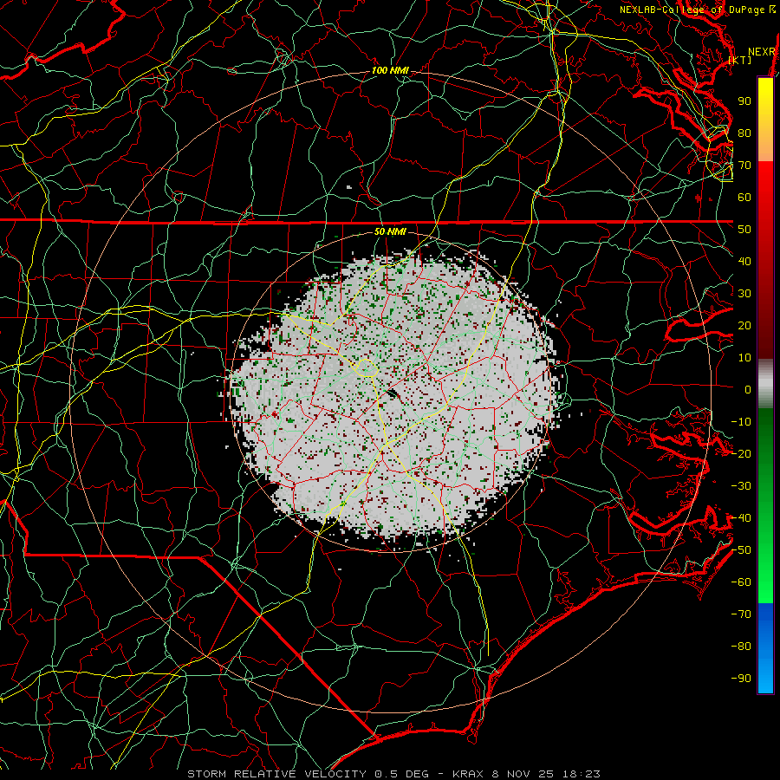Screen dimensions: 780x780
Task: Click the "KRAX" station ID in footer
Action: (468, 774)
